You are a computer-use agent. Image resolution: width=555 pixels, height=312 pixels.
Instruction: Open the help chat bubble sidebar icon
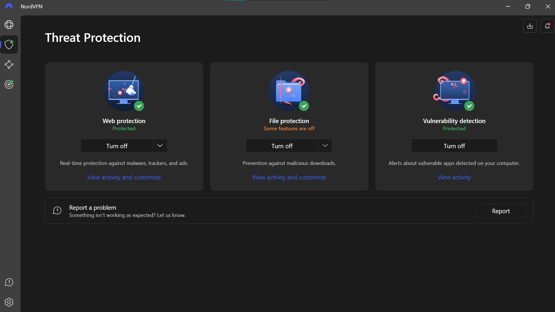9,282
